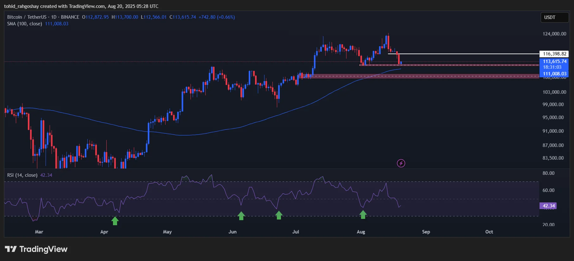
Task: Click the Oct label on the time axis
Action: 489,232
